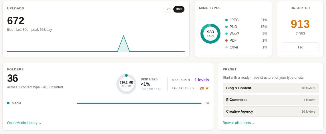This screenshot has width=326, height=134.
Task: Click the orange 913 unsorted number
Action: tap(300, 24)
